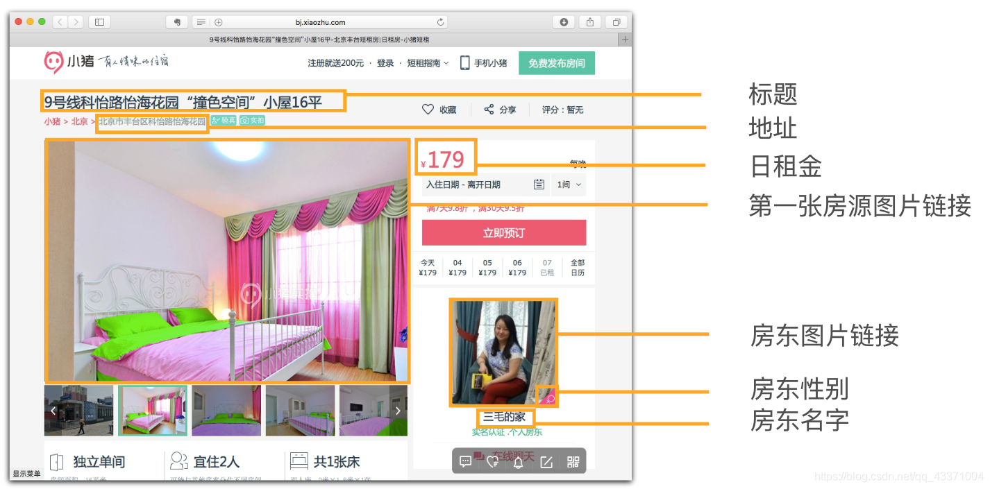Screen dimensions: 990x489
Task: Click the 07 已租 date cell
Action: (547, 268)
